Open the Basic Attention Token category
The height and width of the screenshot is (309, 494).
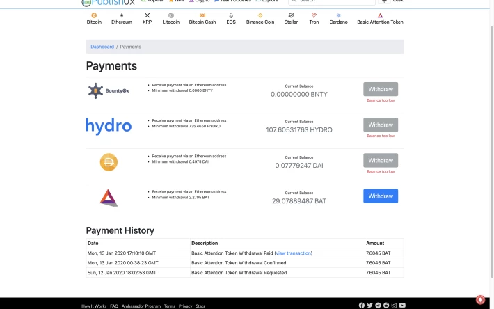click(381, 19)
